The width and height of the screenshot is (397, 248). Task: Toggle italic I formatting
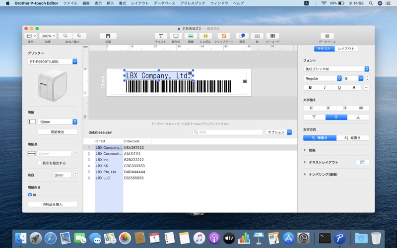[x=325, y=88]
